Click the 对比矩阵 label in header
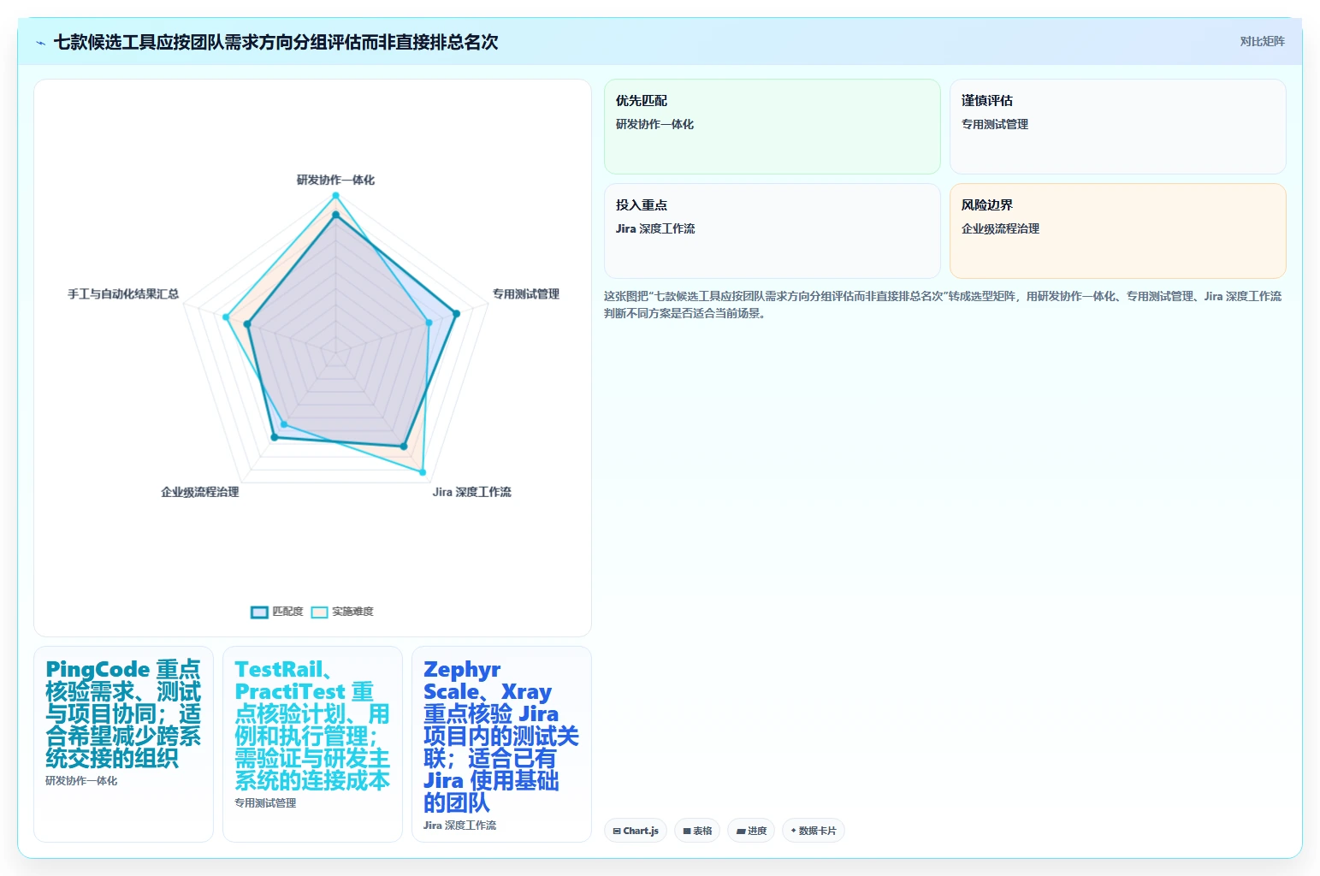This screenshot has height=876, width=1320. point(1262,41)
